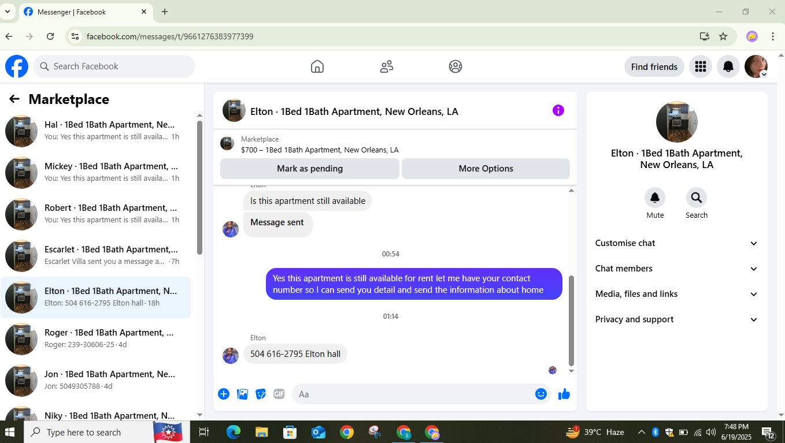Click the Find friends button
Screen dimensions: 785x443
654,66
